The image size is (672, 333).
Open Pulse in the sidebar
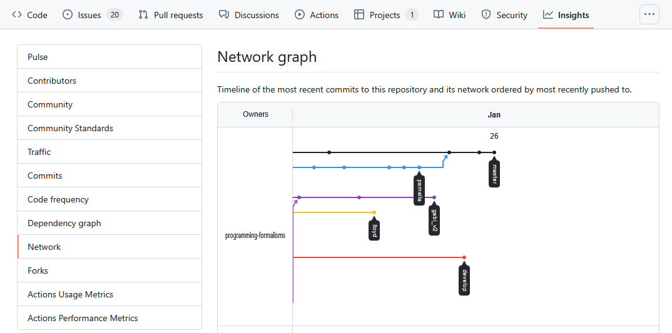[x=109, y=57]
